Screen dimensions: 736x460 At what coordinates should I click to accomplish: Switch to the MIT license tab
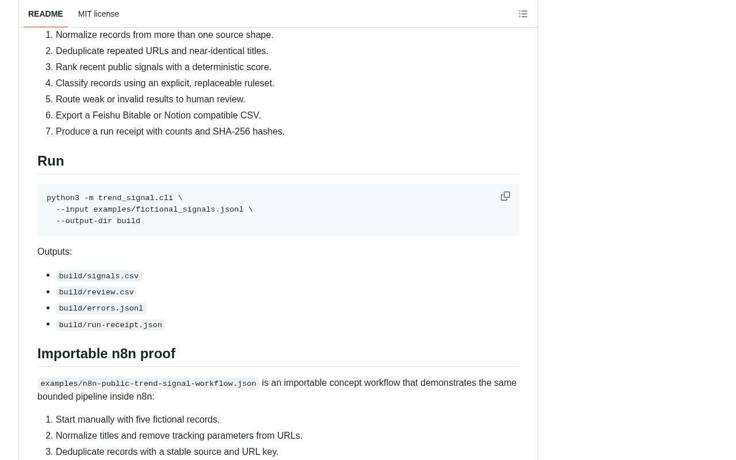pos(98,14)
